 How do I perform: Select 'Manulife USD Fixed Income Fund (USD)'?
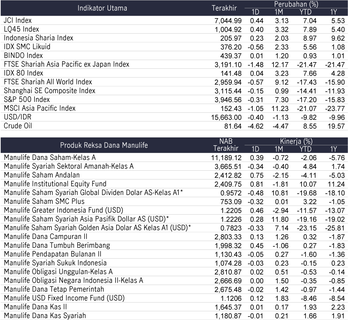point(64,298)
